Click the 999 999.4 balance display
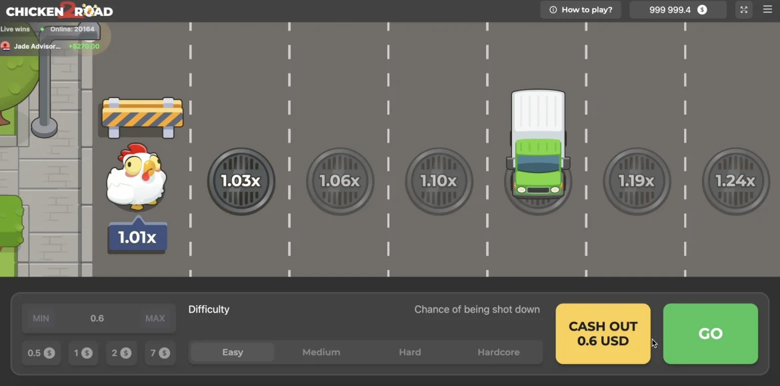This screenshot has width=780, height=386. click(x=677, y=10)
